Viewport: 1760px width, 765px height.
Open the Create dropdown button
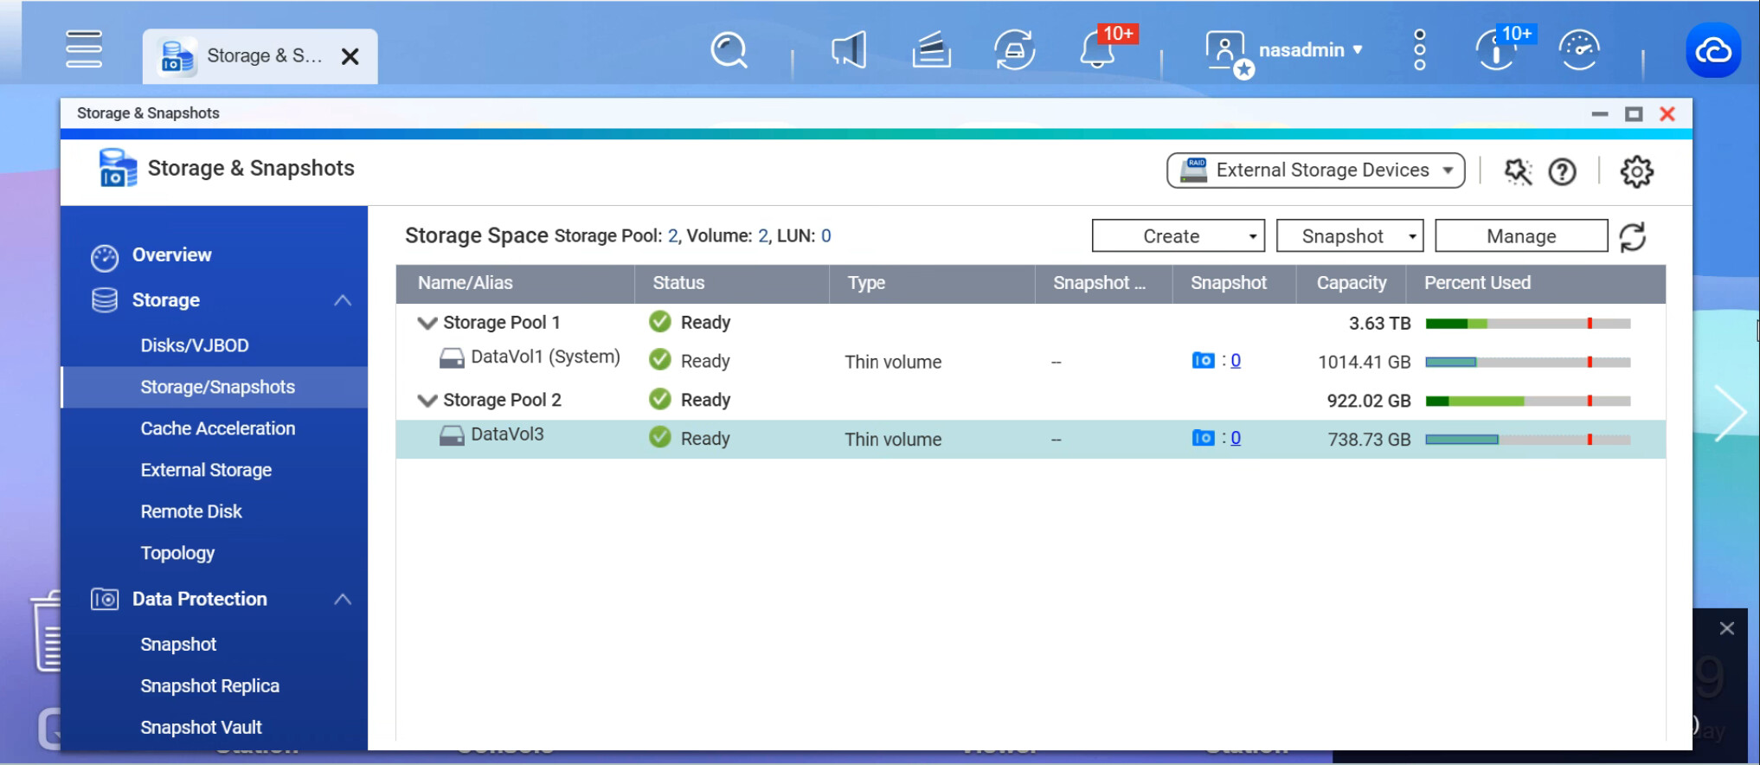click(x=1178, y=236)
